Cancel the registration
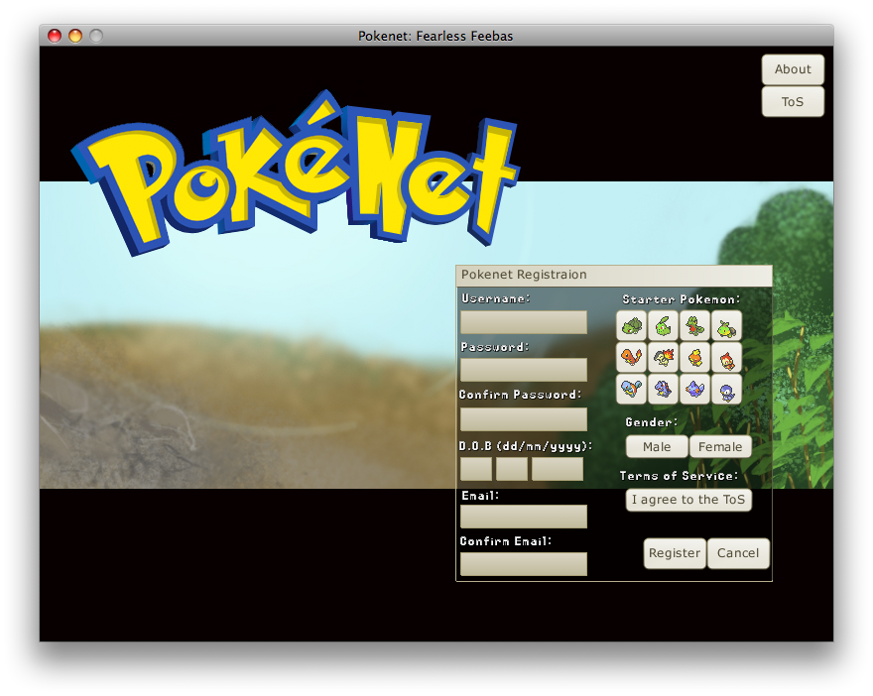Viewport: 873px width, 696px height. tap(738, 553)
